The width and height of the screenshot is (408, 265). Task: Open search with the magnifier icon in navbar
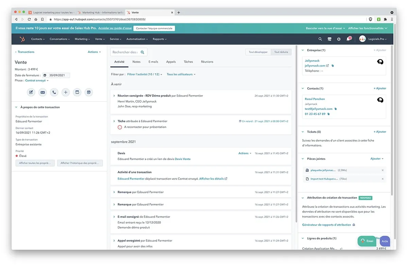pyautogui.click(x=320, y=39)
